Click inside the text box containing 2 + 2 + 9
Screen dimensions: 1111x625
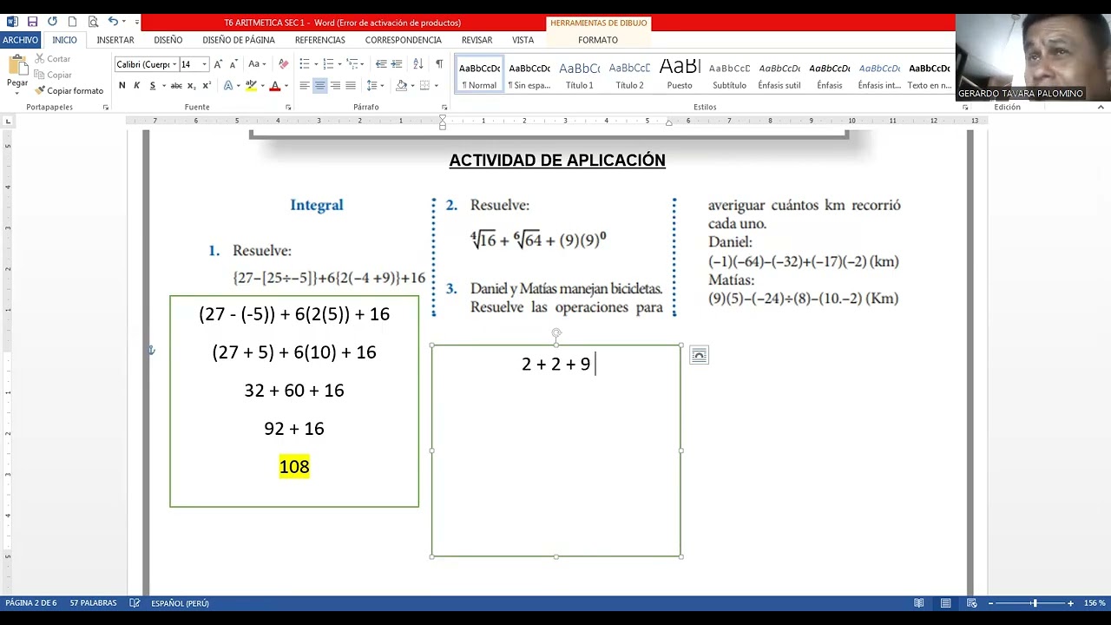coord(556,451)
